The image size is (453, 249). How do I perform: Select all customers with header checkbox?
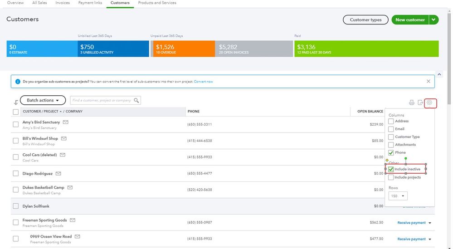point(15,112)
